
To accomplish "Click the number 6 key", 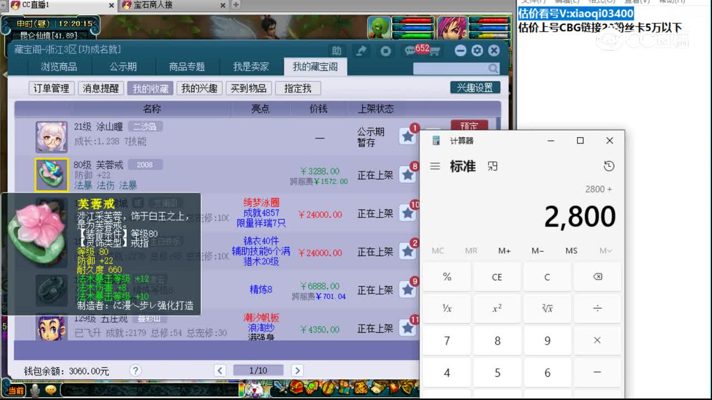I will [x=547, y=373].
